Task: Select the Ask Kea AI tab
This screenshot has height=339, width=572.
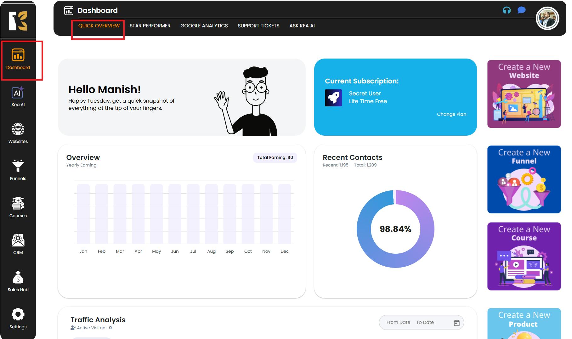Action: click(x=302, y=26)
